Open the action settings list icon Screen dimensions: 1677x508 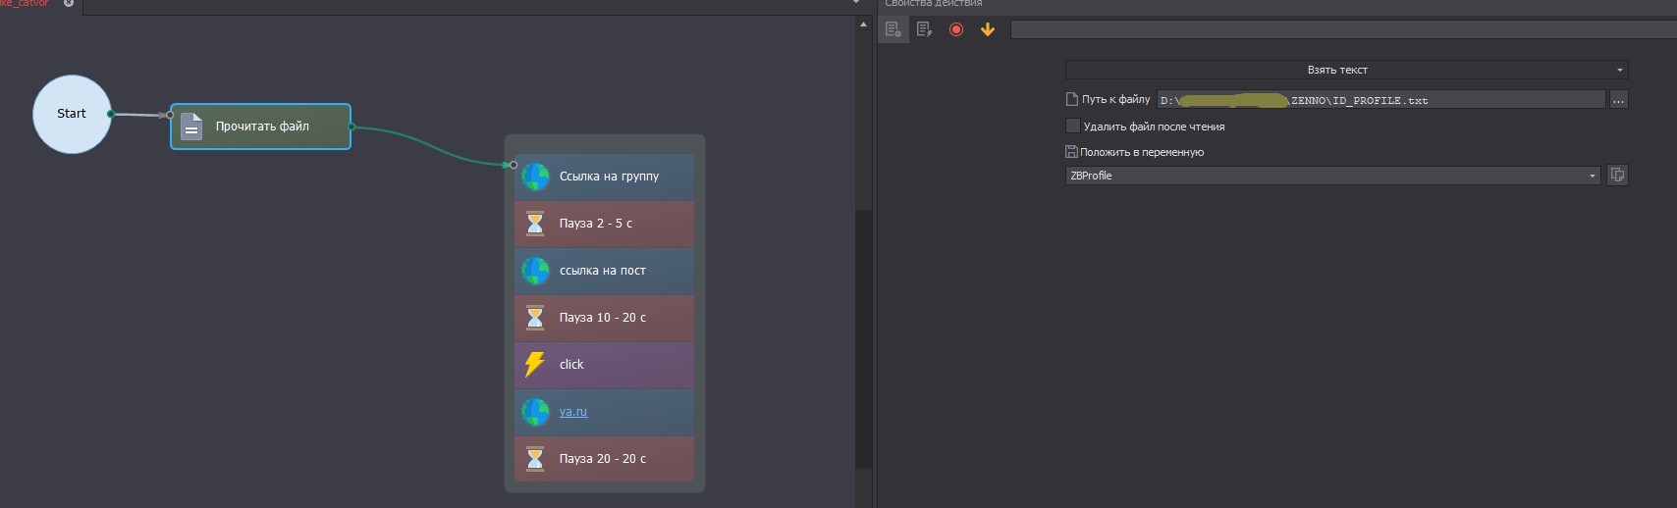click(893, 29)
